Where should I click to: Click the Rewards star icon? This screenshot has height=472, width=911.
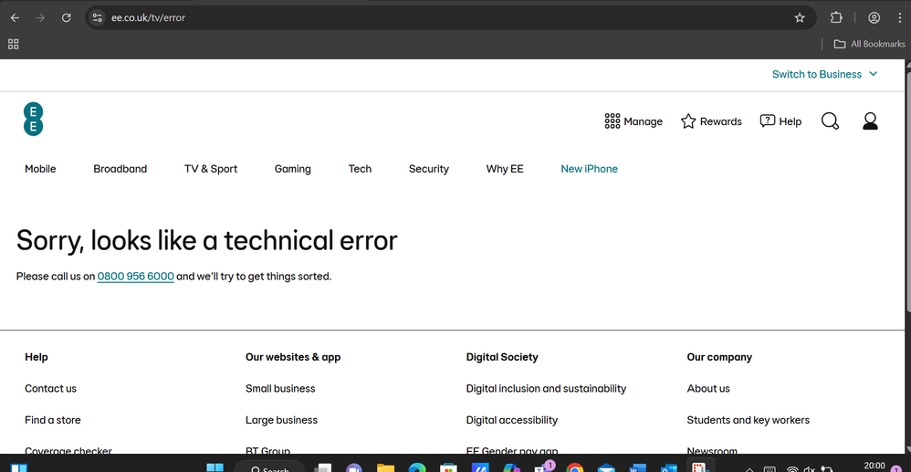(688, 121)
